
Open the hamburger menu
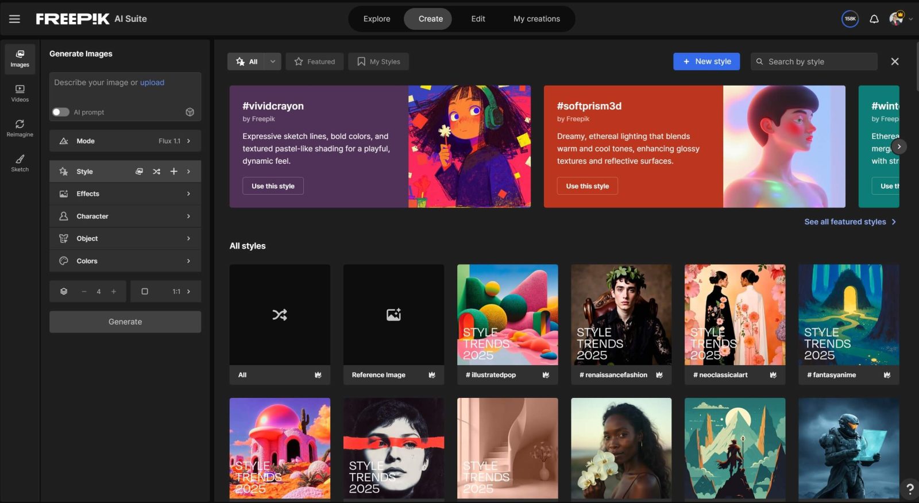pos(14,19)
